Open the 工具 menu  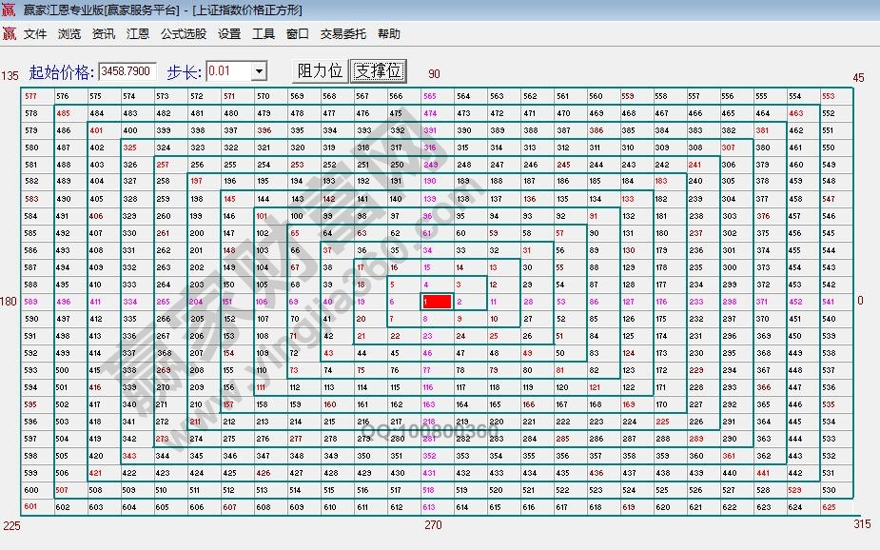264,34
